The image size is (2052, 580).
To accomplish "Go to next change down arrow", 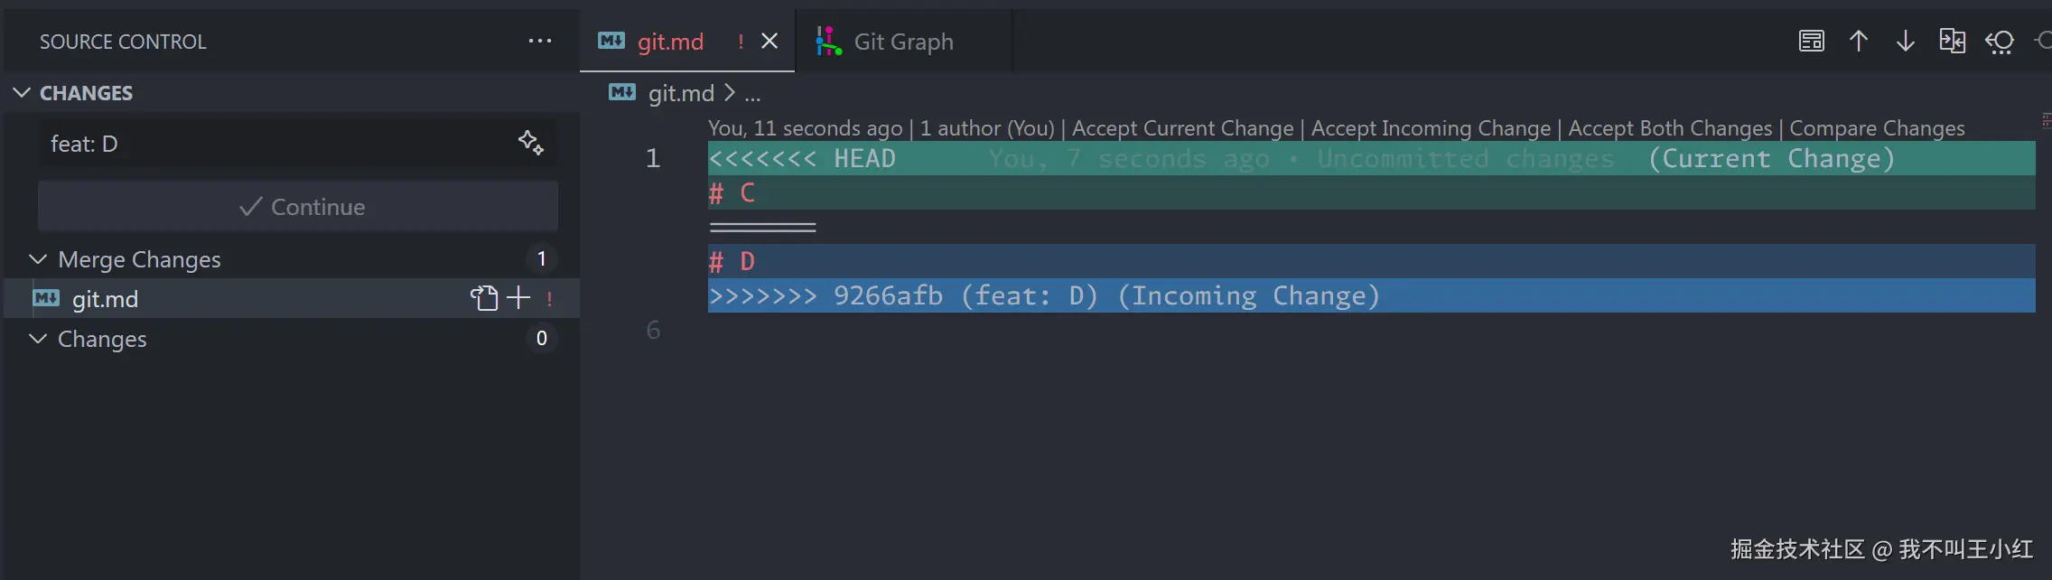I will (1906, 42).
